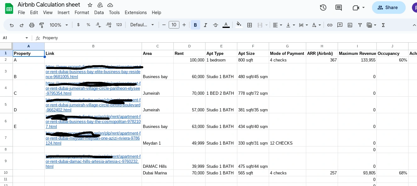Insert comment from toolbar
This screenshot has height=186, width=417.
click(x=340, y=25)
